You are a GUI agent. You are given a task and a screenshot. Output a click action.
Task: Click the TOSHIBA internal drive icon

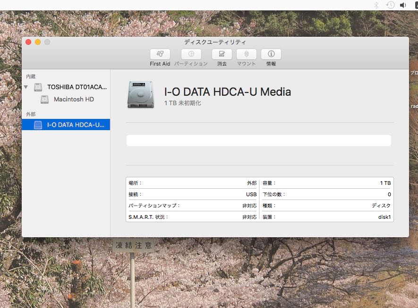point(38,87)
